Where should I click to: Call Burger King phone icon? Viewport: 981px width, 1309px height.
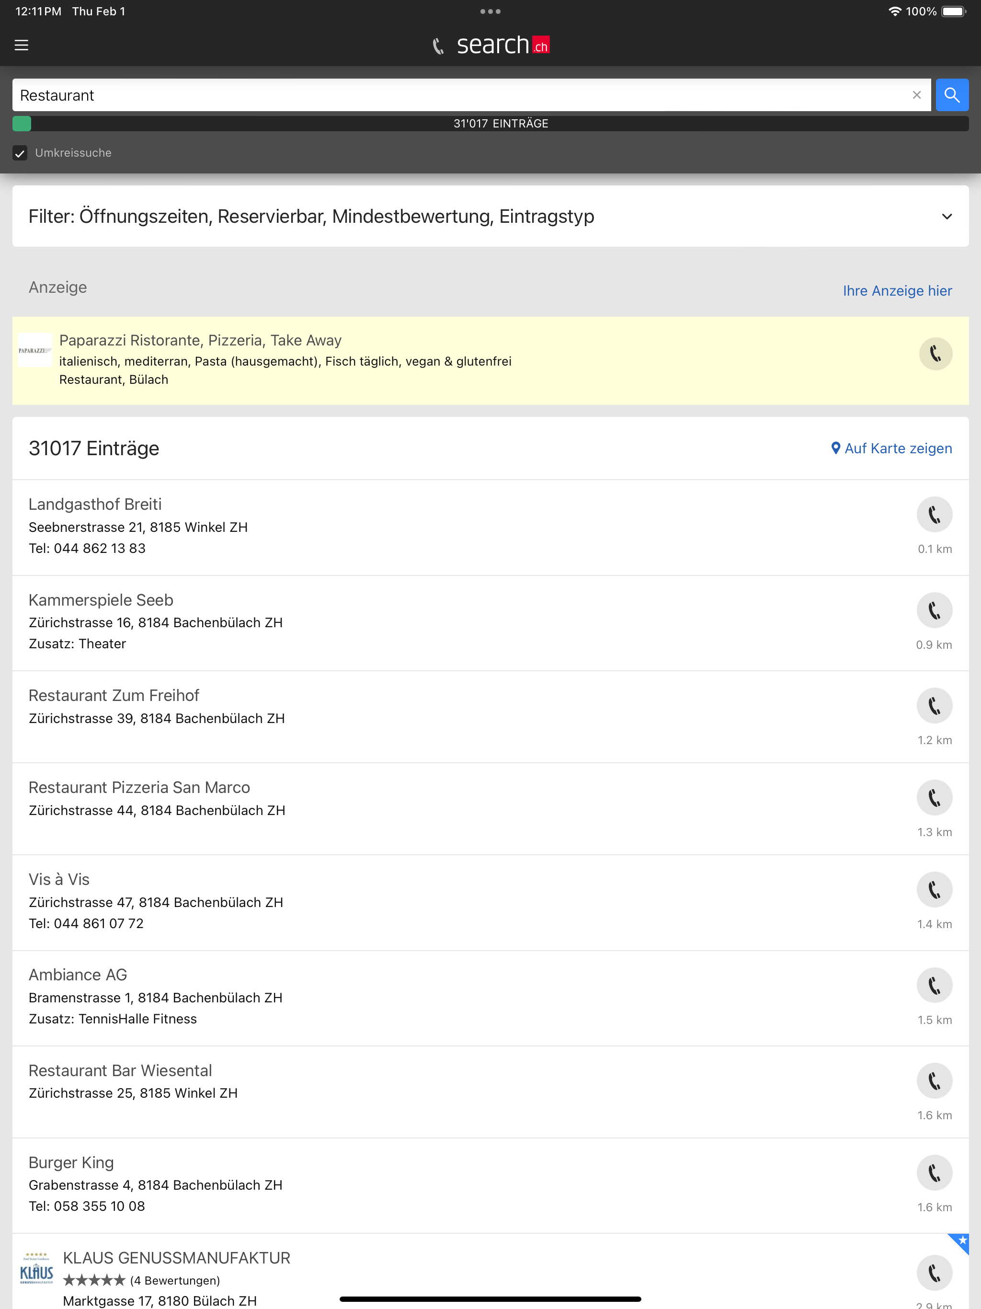[934, 1173]
